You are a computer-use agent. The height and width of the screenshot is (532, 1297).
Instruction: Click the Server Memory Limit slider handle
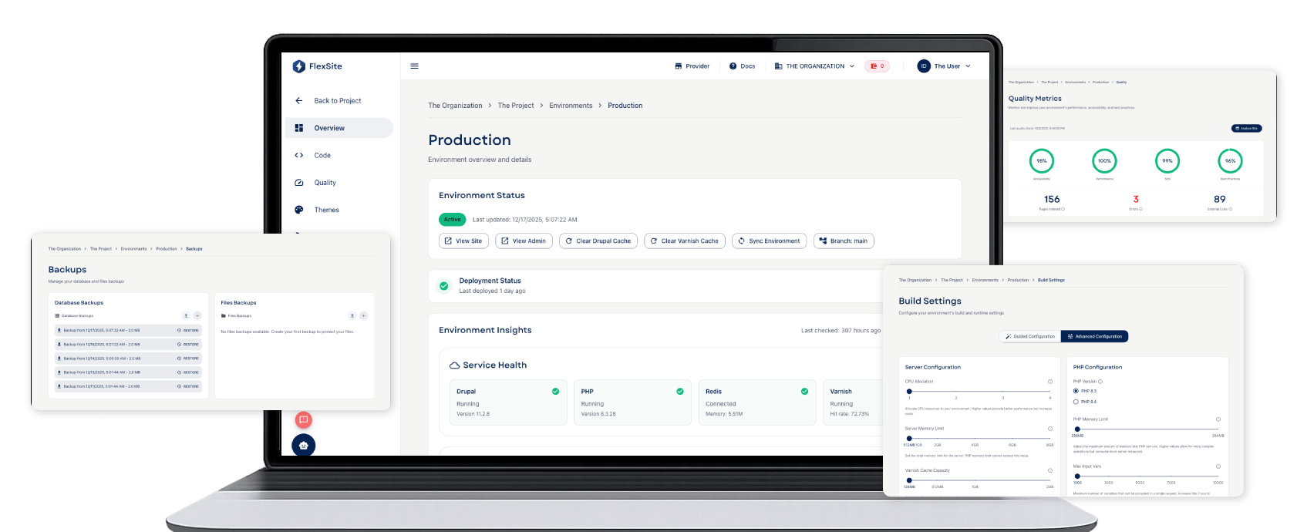pos(909,438)
